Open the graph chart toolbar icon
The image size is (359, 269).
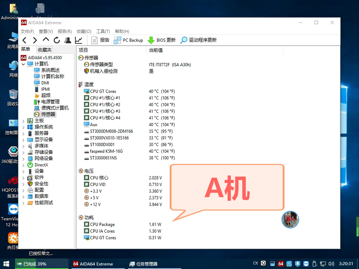click(x=78, y=40)
